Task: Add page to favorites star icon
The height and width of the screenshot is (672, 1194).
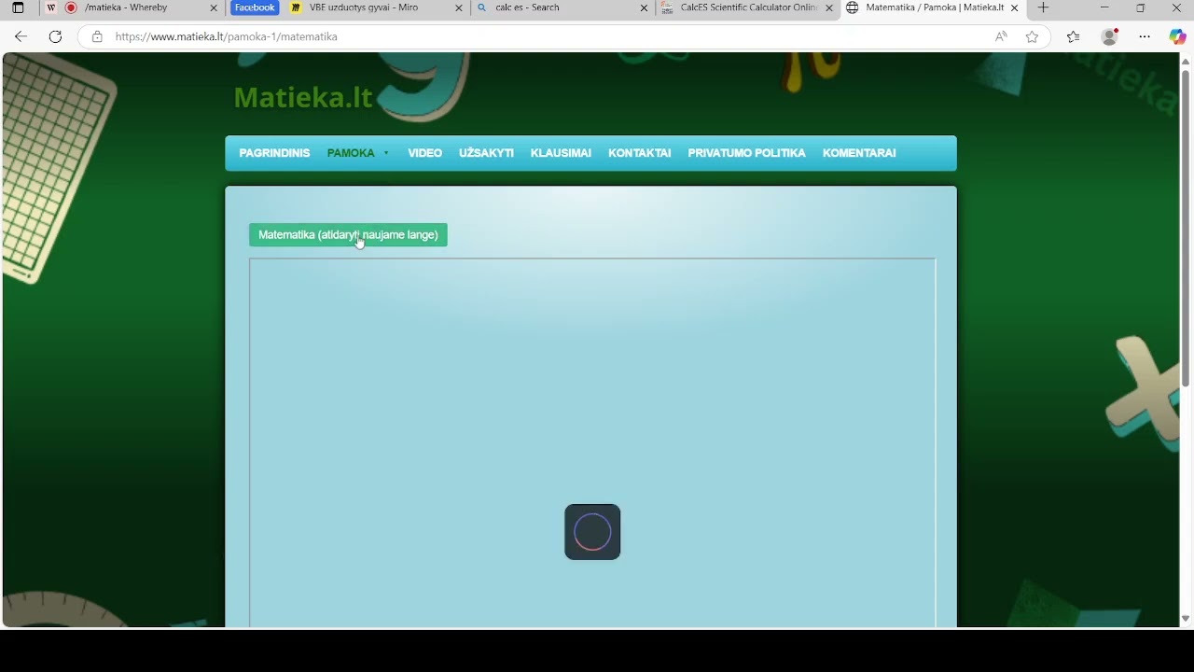Action: pyautogui.click(x=1032, y=36)
